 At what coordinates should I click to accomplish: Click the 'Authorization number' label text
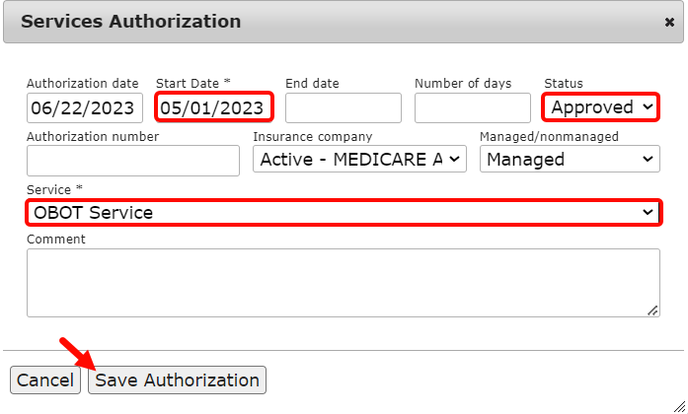click(92, 136)
